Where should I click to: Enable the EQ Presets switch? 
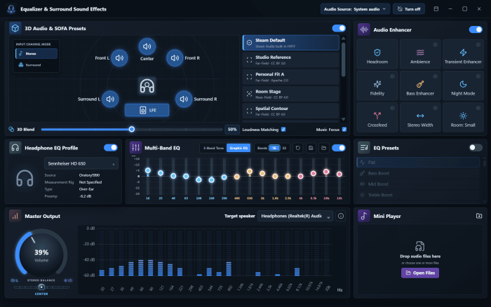(x=476, y=148)
